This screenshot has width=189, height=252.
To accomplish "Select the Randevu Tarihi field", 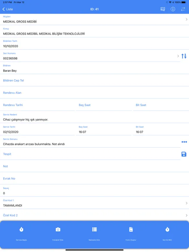I will coord(37,105).
